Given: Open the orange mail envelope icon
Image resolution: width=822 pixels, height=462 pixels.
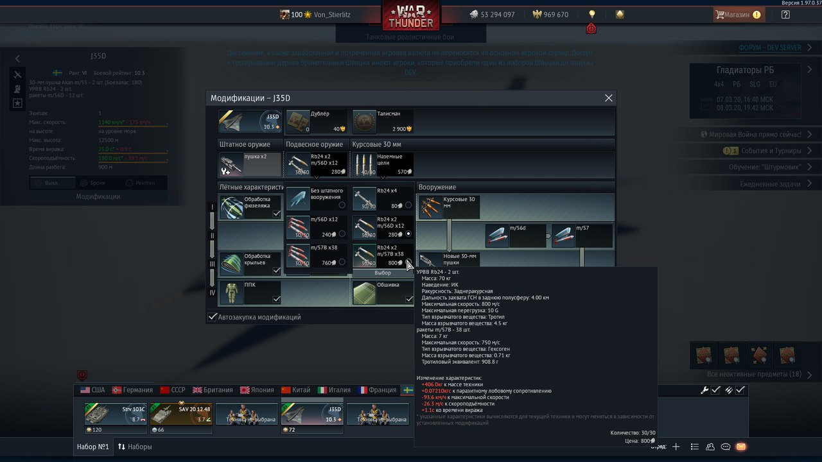Looking at the screenshot, I should click(741, 447).
